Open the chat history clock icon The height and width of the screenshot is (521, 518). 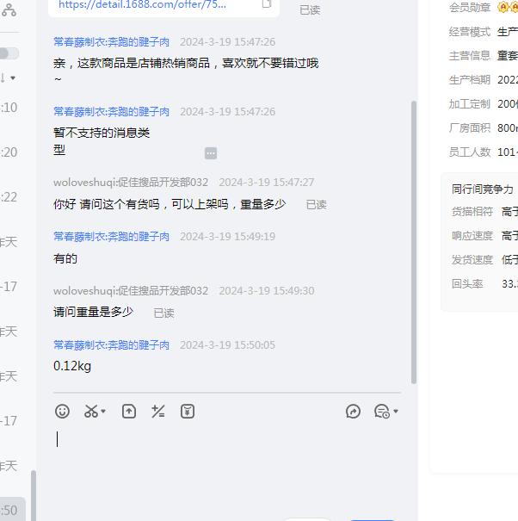(381, 412)
